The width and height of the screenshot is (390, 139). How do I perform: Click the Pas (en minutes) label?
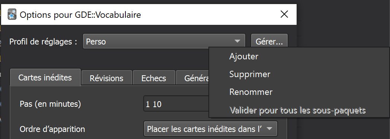[x=50, y=104]
